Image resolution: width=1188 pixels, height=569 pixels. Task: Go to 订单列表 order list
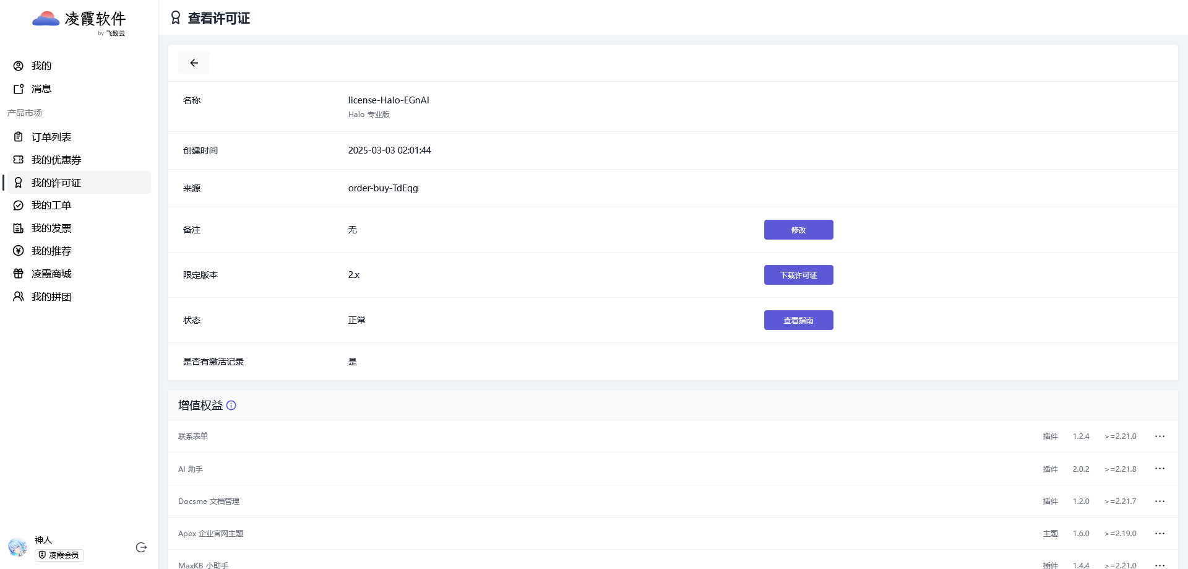(x=51, y=137)
